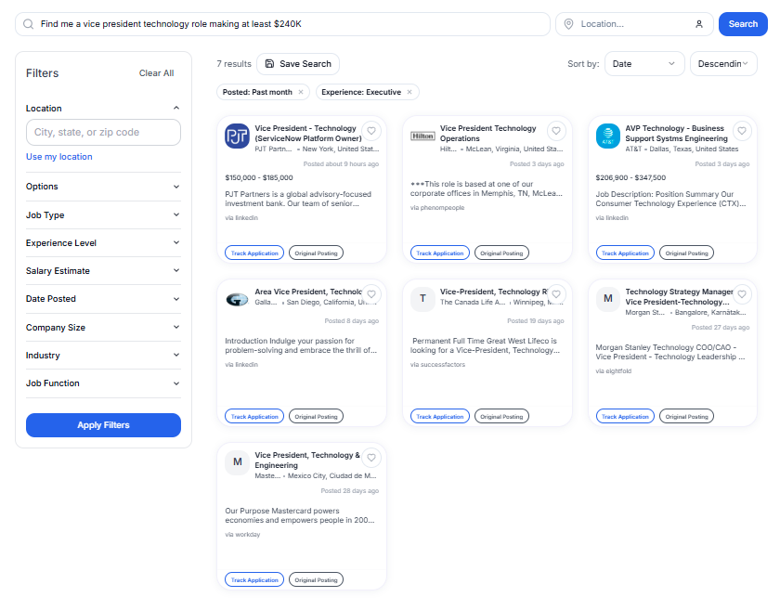Heart the Morgan Stanley Technology Strategy job
780x610 pixels.
tap(742, 294)
